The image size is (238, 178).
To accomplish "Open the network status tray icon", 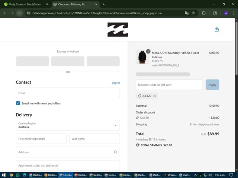I will click(205, 175).
